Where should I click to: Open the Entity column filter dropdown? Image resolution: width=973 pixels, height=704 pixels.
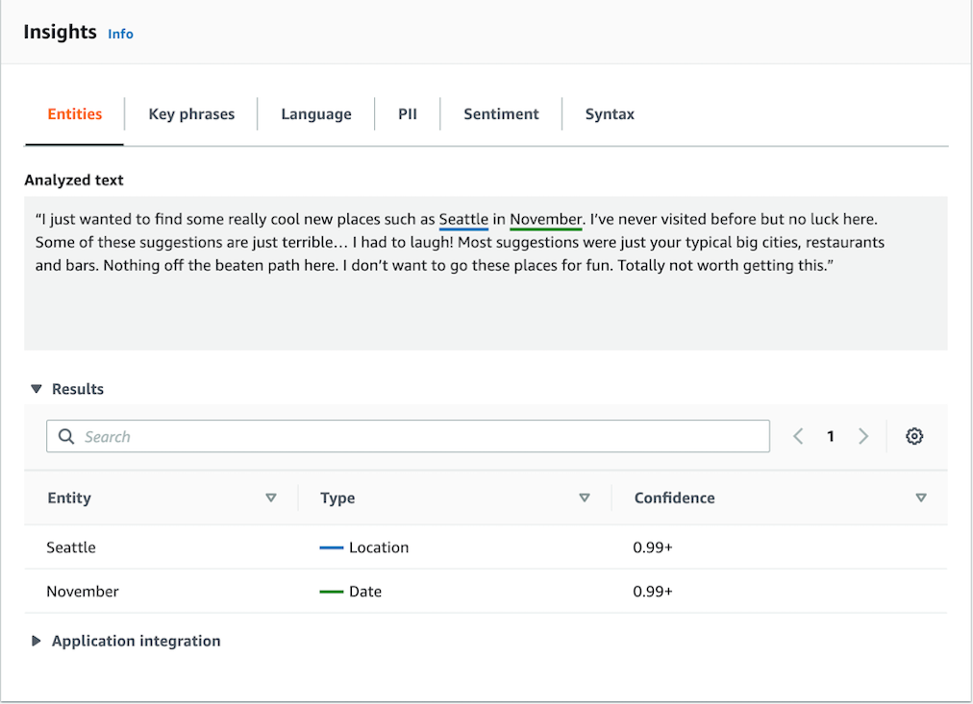click(x=272, y=498)
